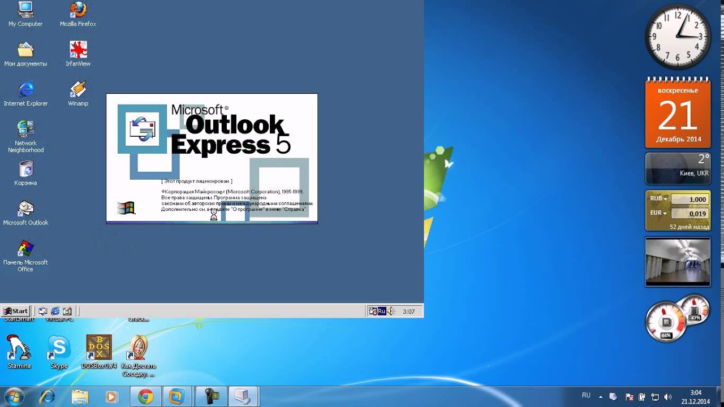Viewport: 724px width, 407px height.
Task: Open Mozilla Firefox shortcut in Virtual PC
Action: 78,14
